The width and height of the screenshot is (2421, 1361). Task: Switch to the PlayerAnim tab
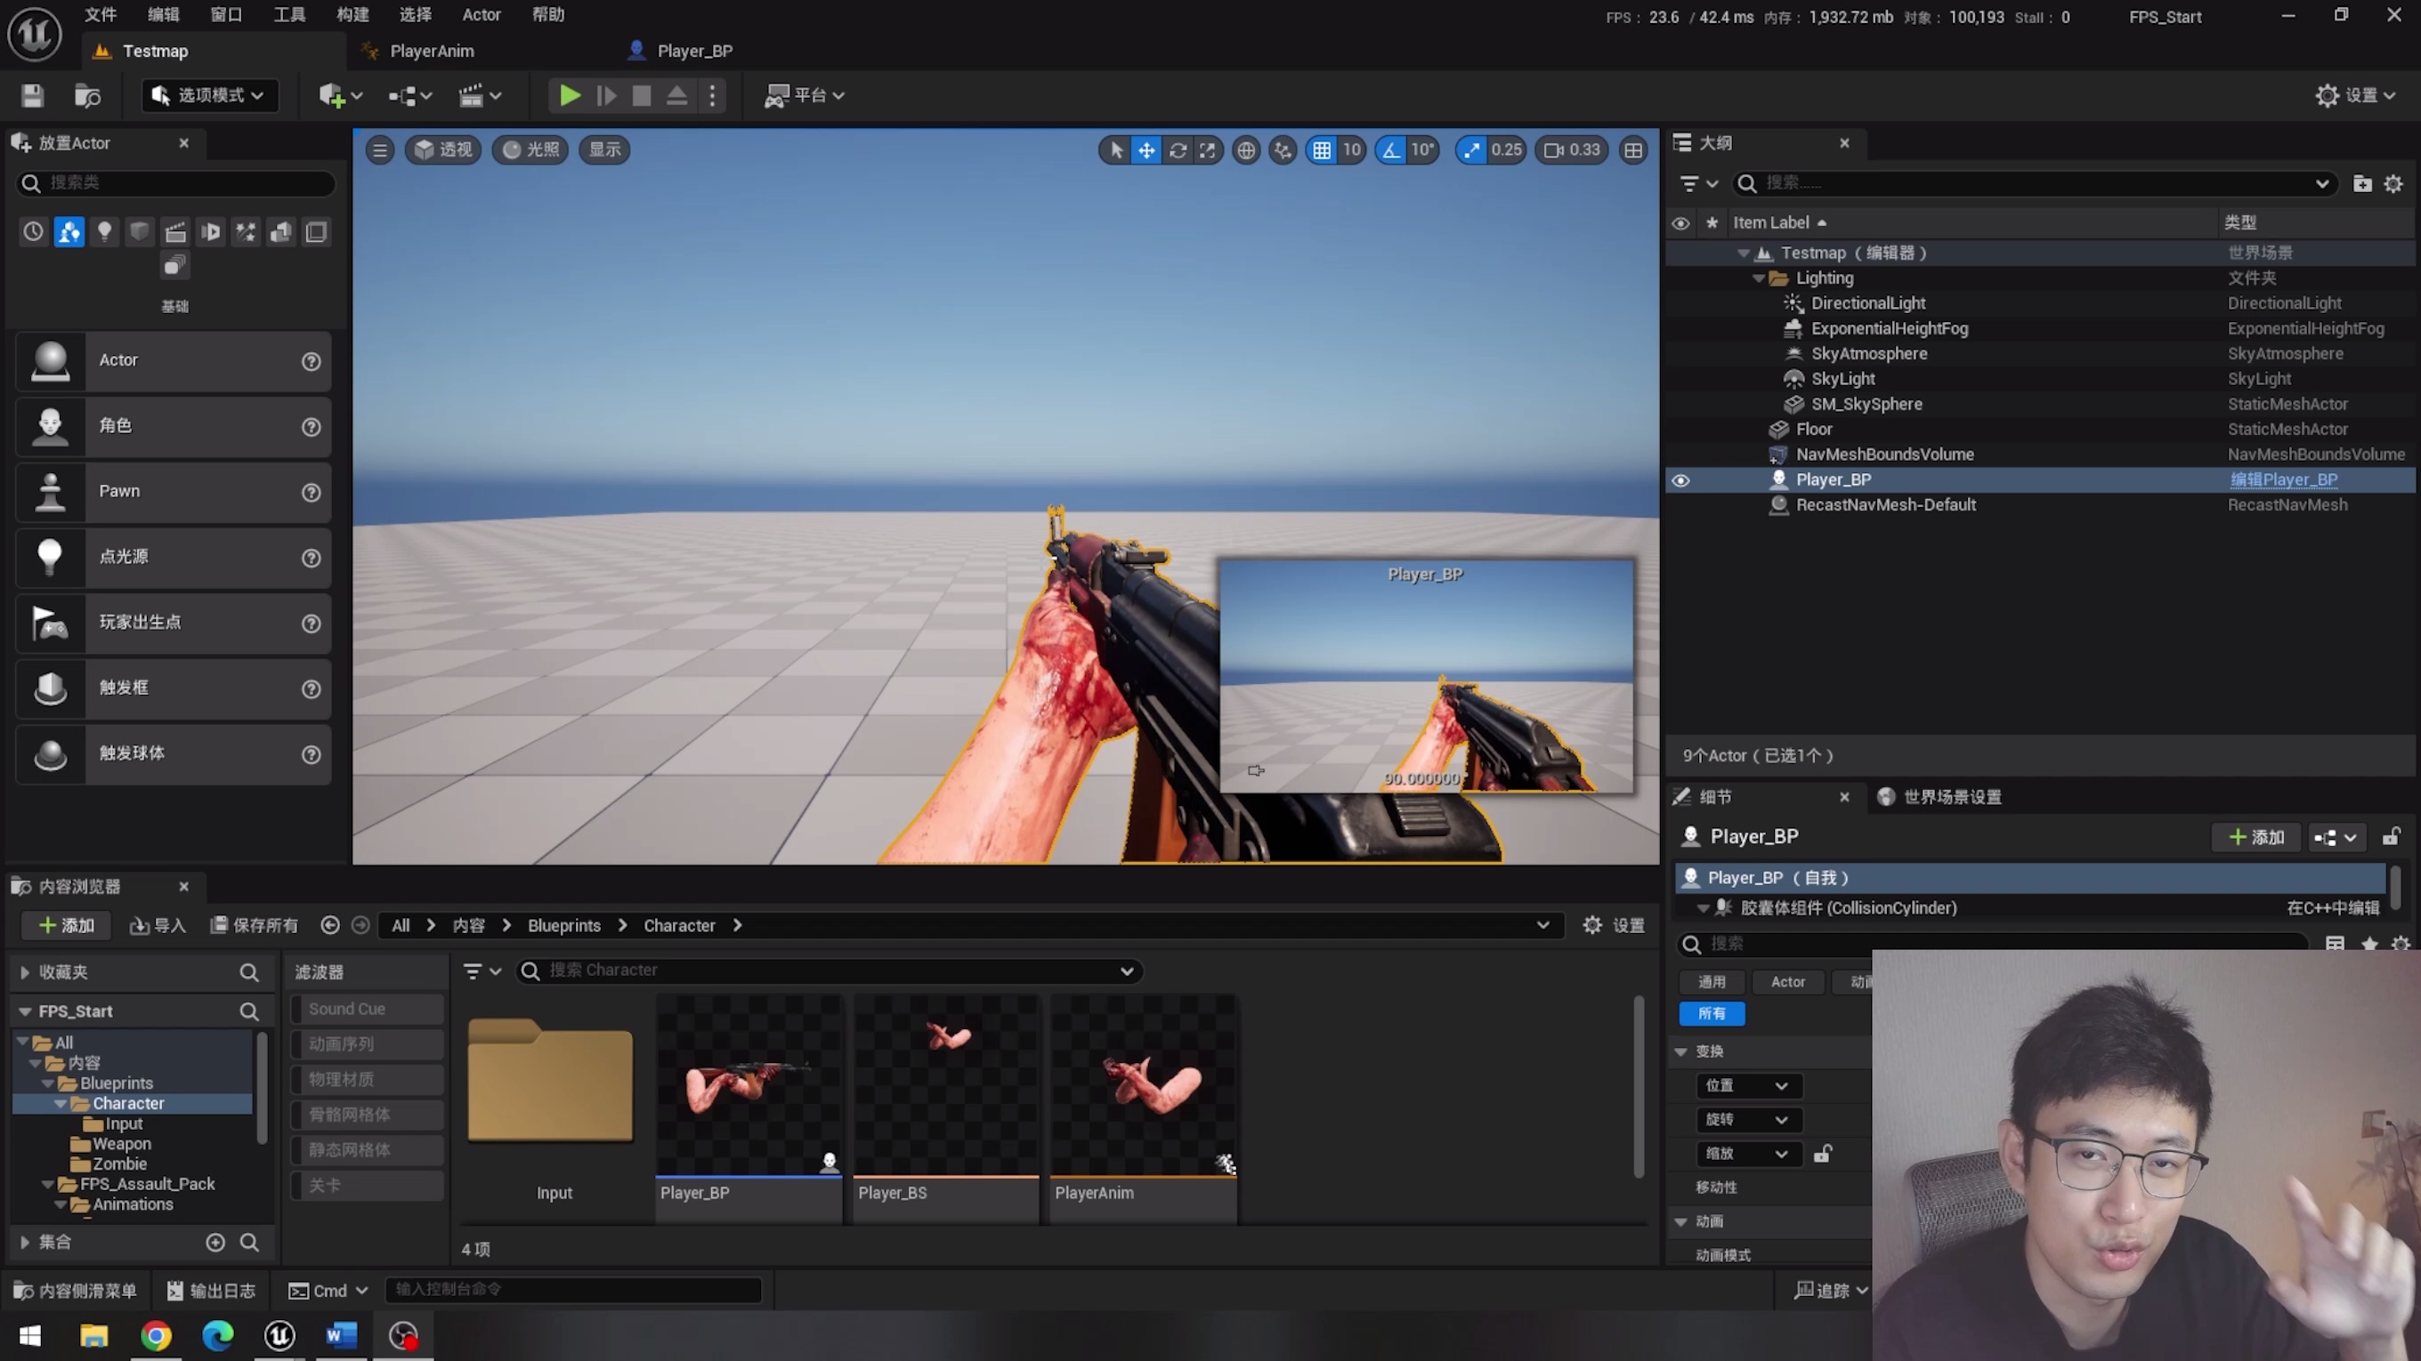432,51
